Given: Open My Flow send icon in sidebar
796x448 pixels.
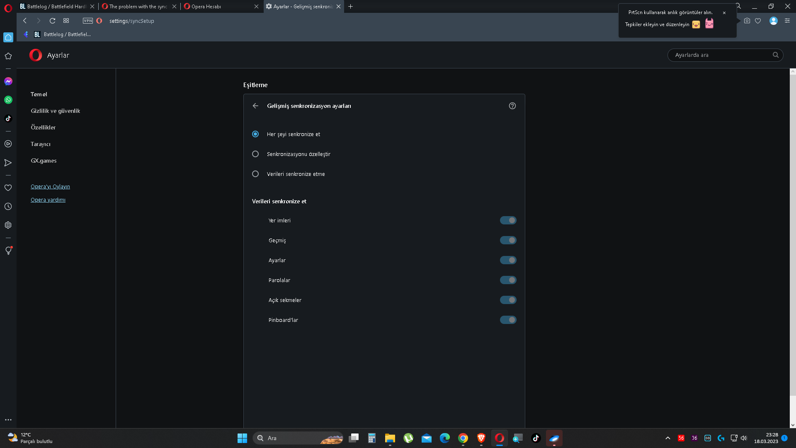Looking at the screenshot, I should pyautogui.click(x=8, y=163).
